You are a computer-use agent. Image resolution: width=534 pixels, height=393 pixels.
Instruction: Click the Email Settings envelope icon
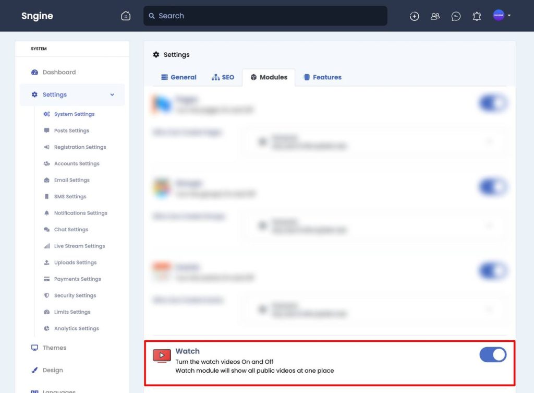46,180
